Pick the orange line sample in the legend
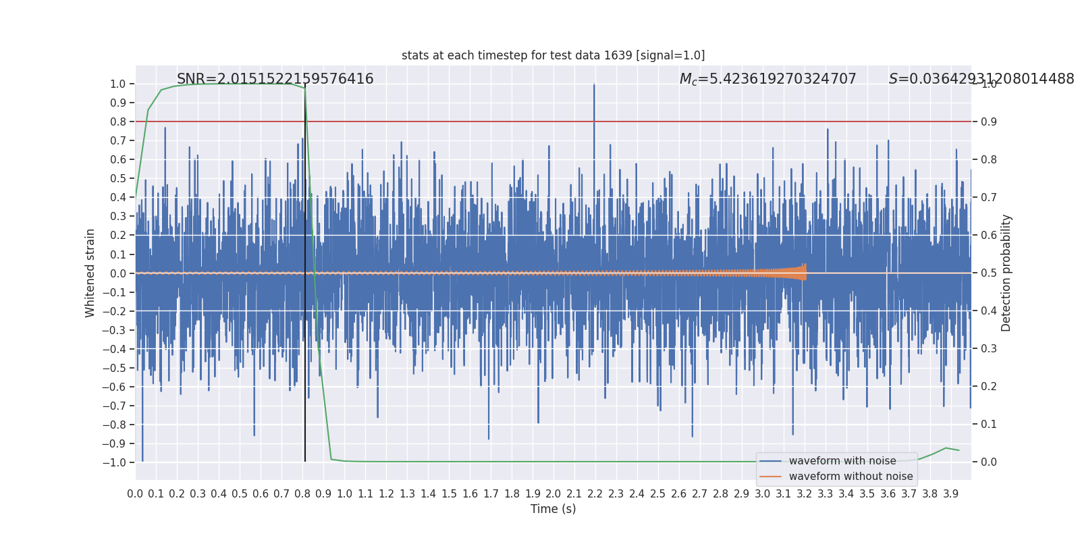The height and width of the screenshot is (540, 1080). tap(771, 477)
